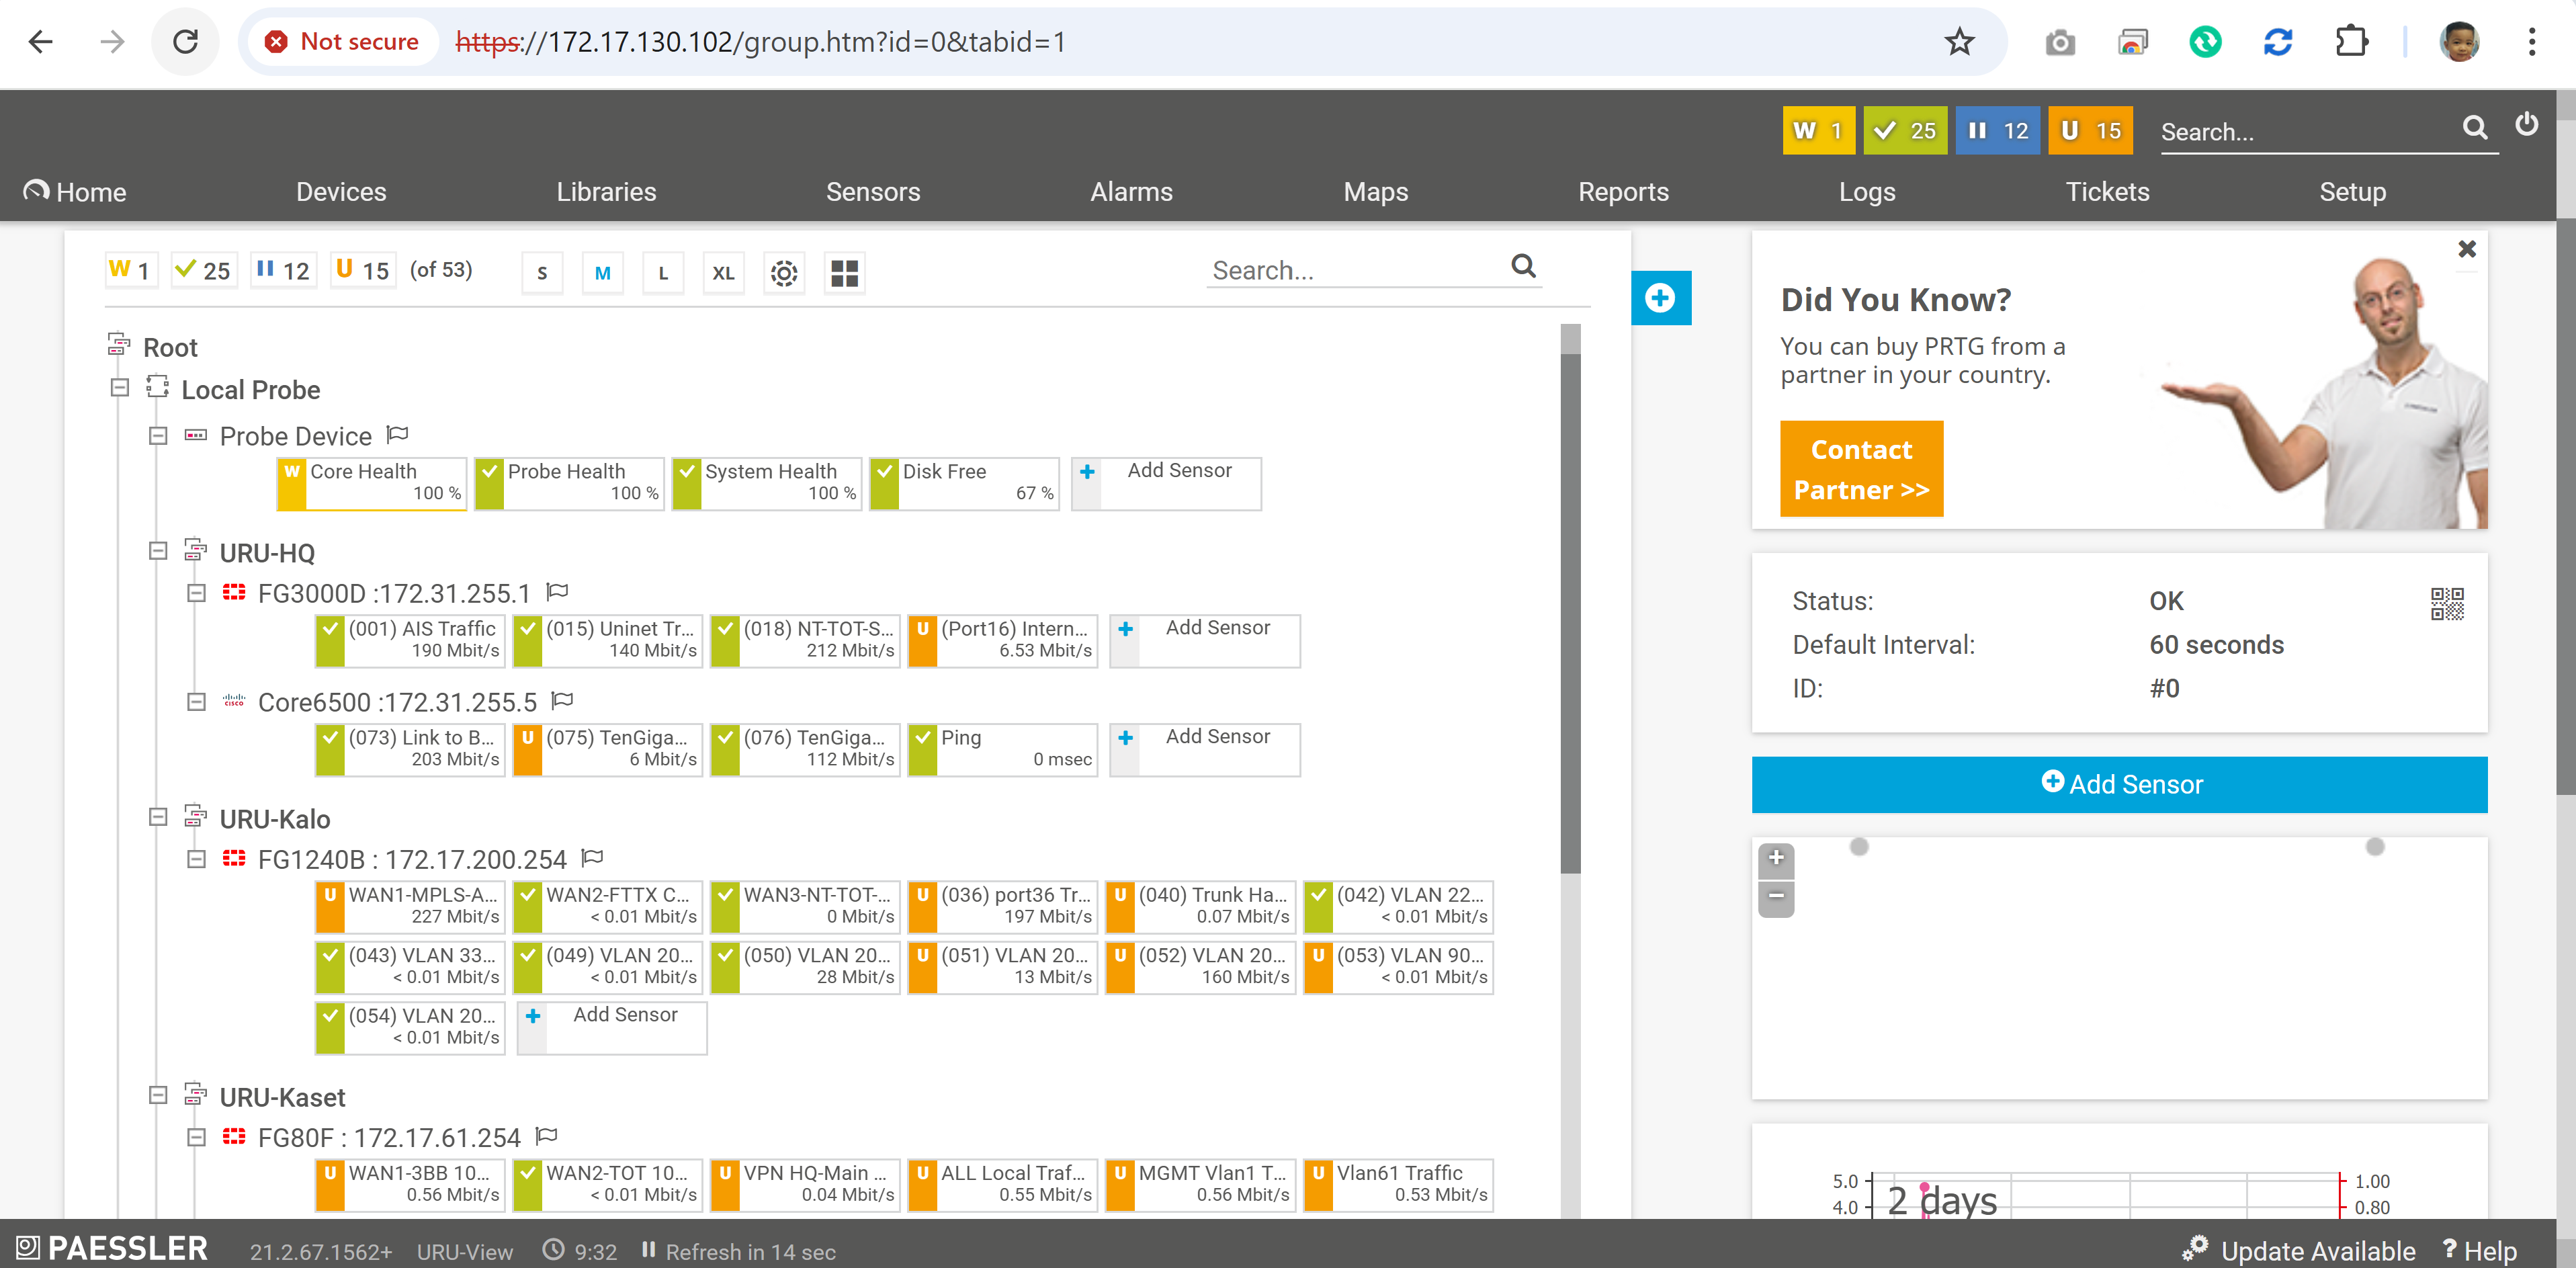Collapse the URU-Kalo group

coord(158,817)
